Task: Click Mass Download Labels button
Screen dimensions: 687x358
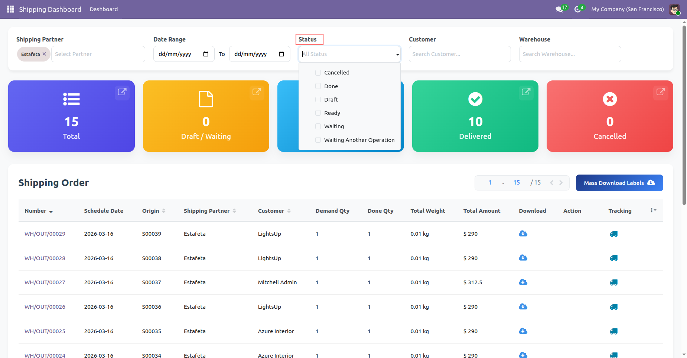Action: 619,183
